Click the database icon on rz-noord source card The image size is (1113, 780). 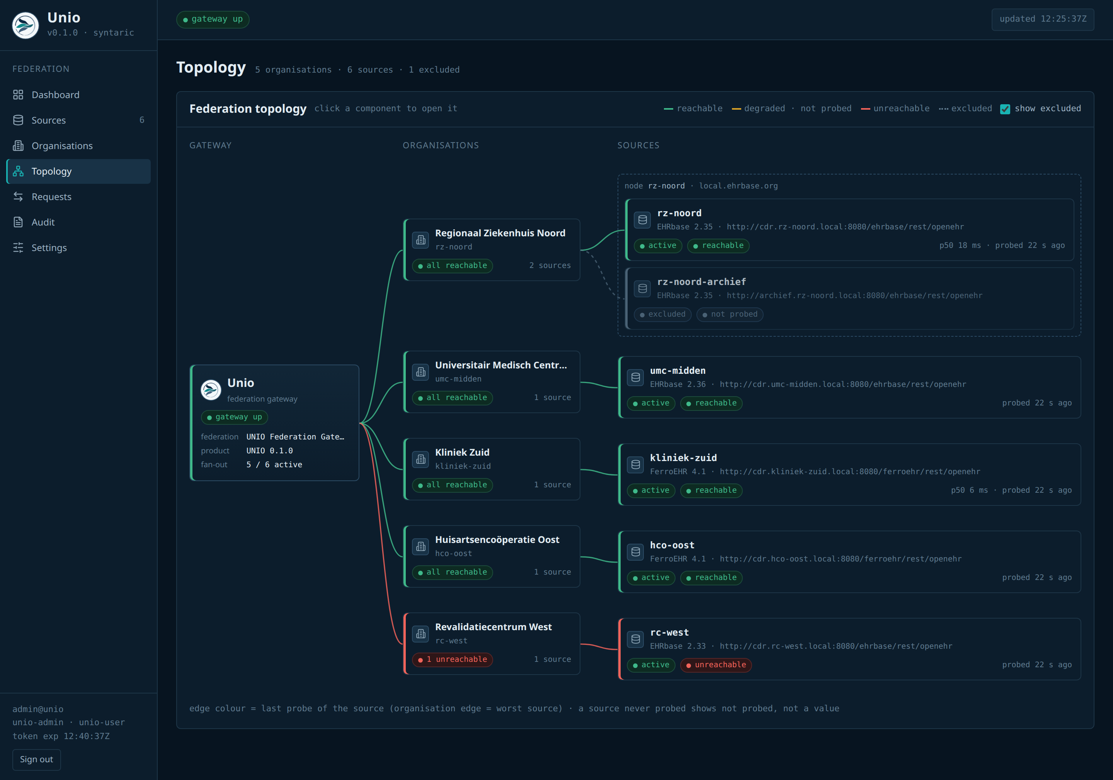[x=642, y=220]
